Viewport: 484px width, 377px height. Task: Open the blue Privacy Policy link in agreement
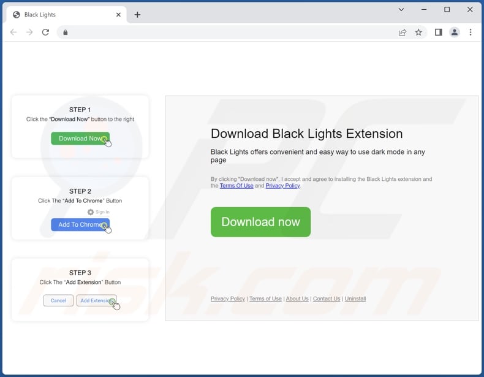tap(283, 186)
